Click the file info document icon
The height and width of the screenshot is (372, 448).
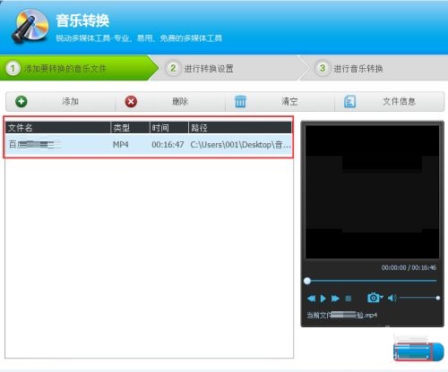click(x=349, y=101)
